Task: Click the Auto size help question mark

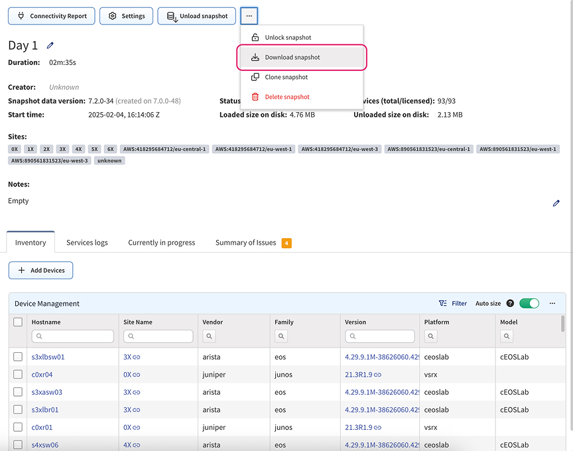Action: pyautogui.click(x=510, y=303)
